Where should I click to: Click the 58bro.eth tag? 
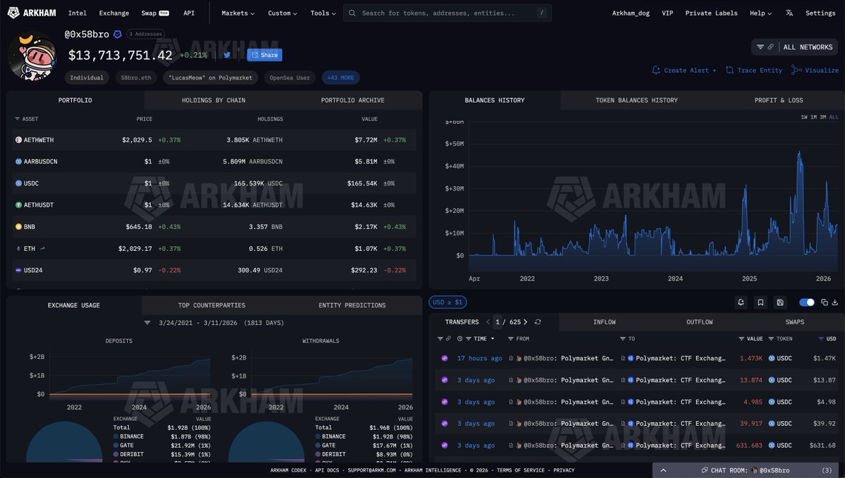136,78
